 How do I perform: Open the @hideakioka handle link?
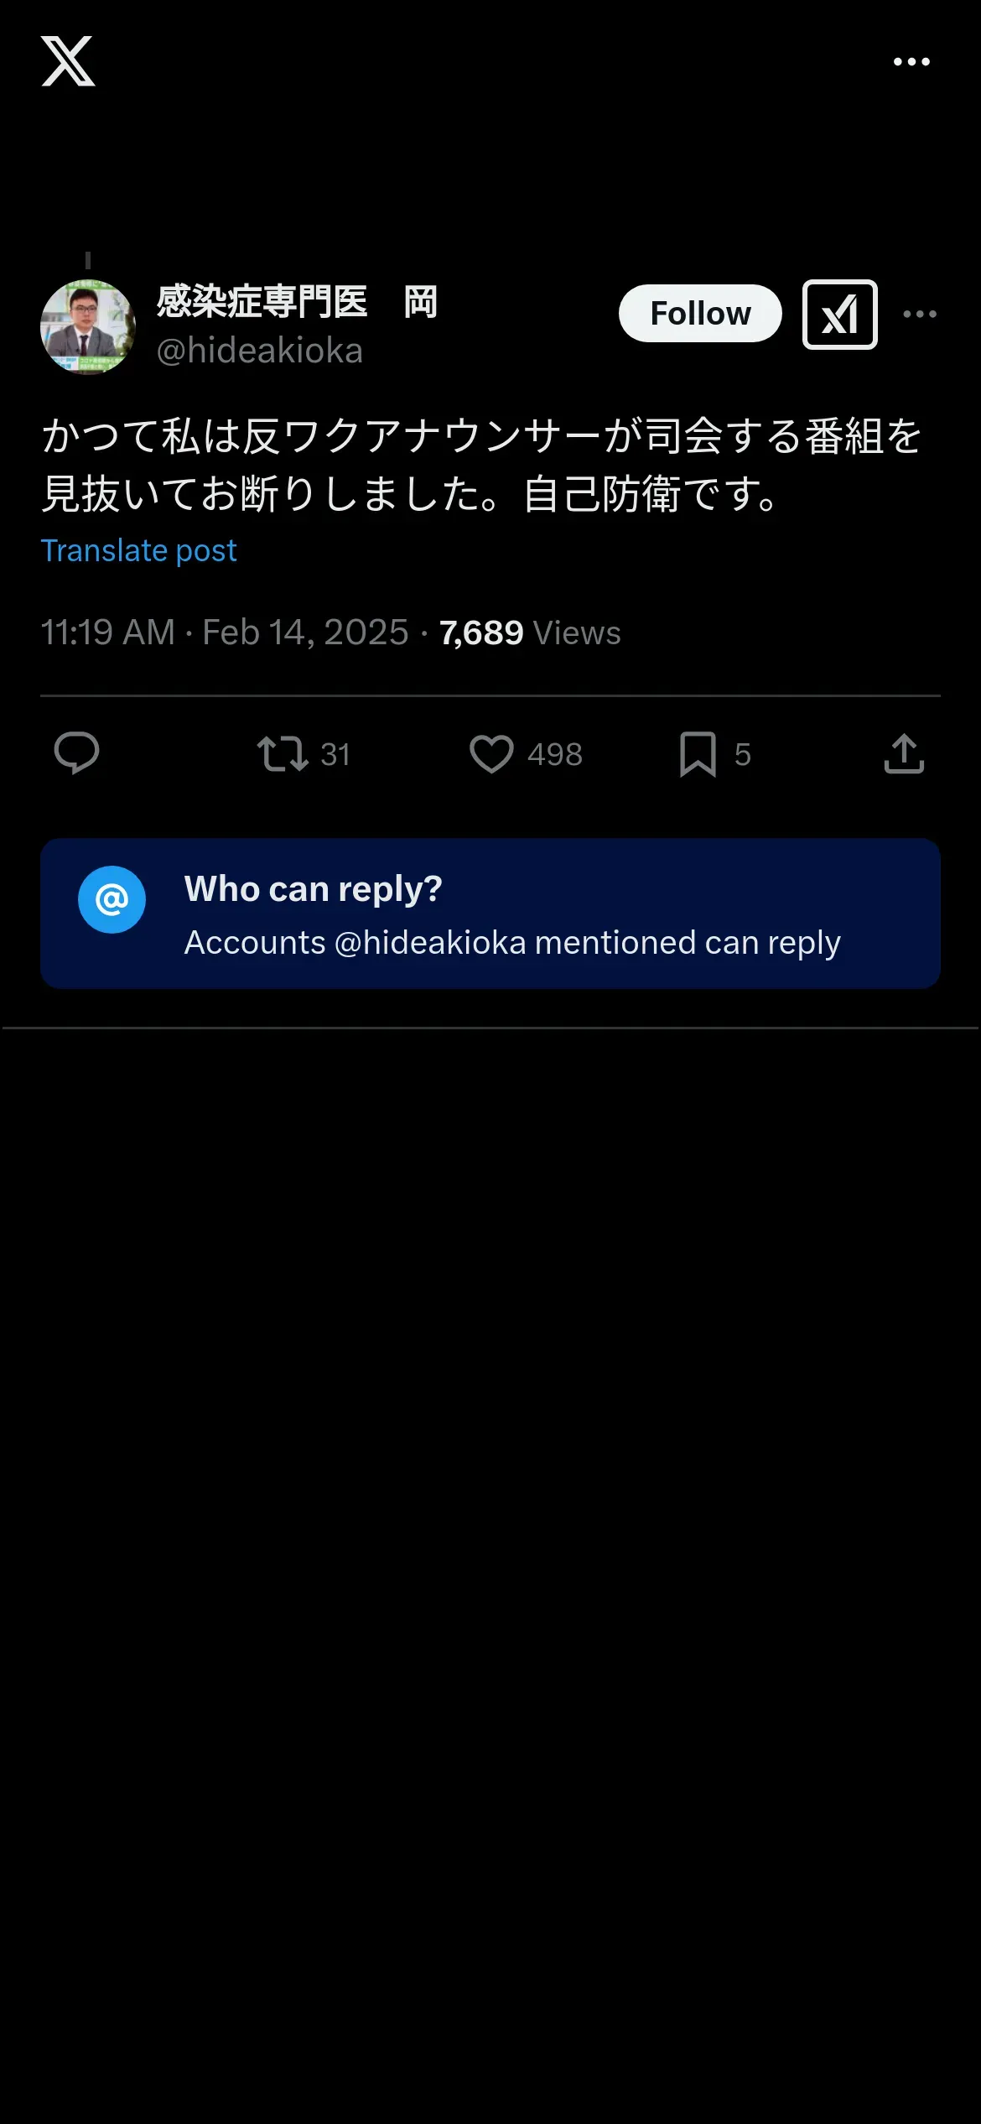point(260,351)
